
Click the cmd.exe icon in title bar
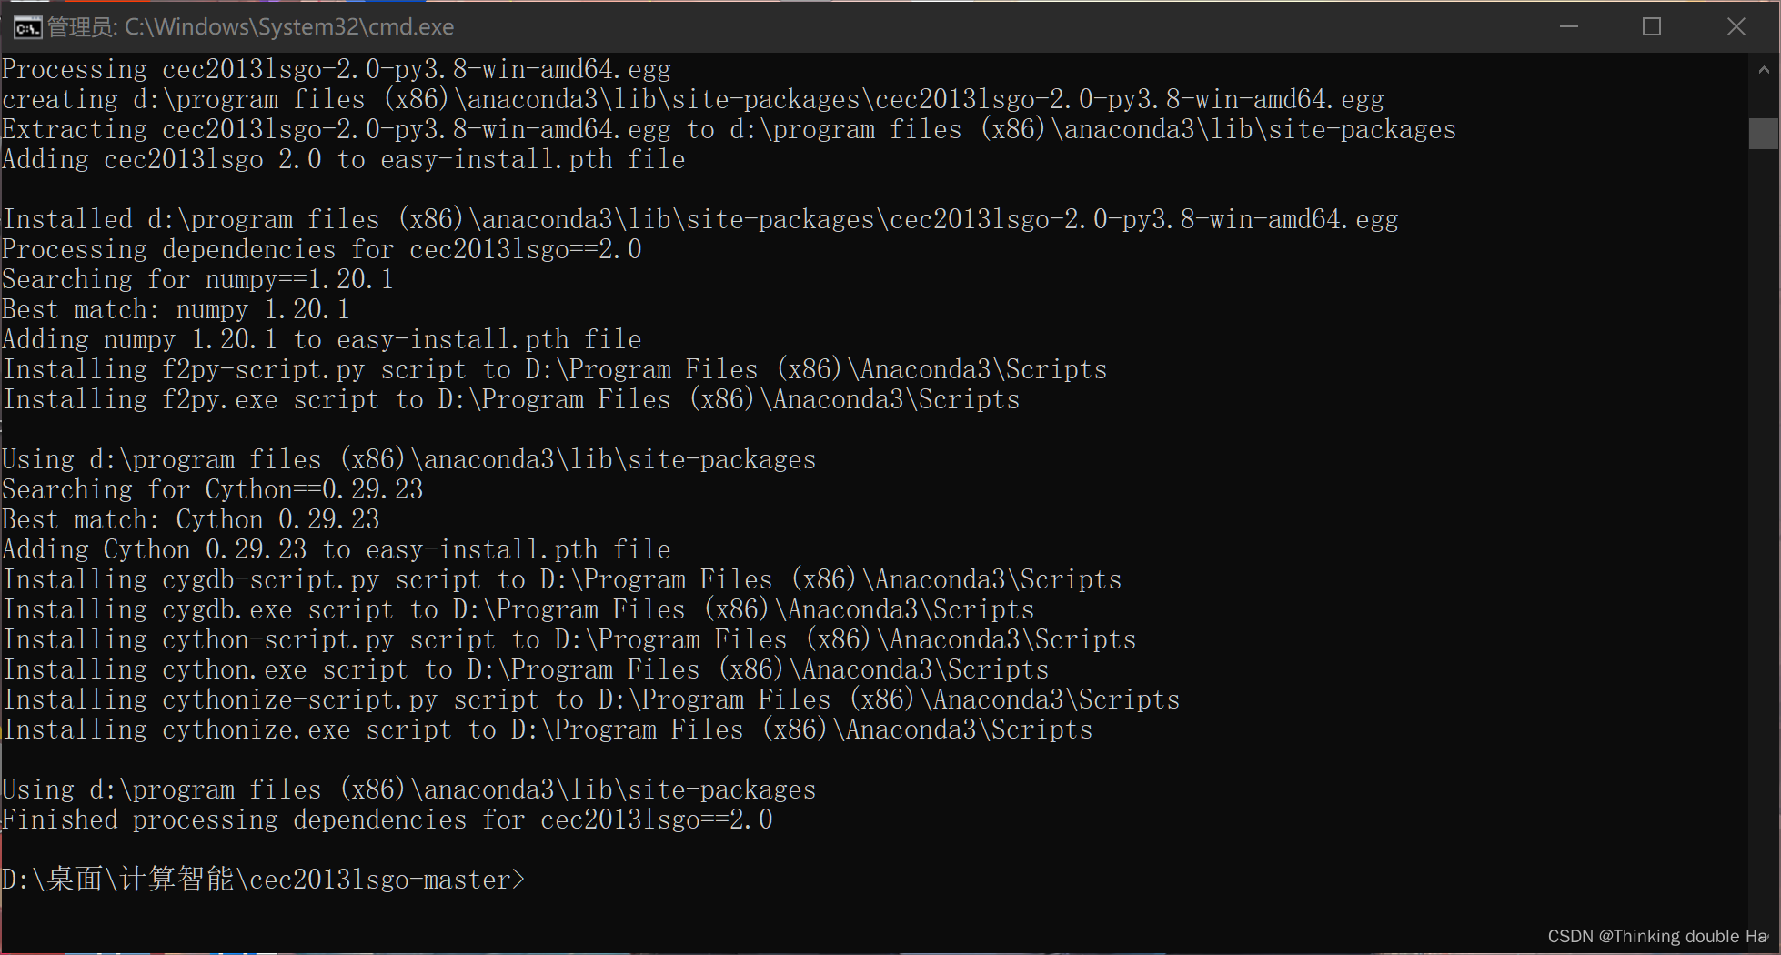[26, 26]
